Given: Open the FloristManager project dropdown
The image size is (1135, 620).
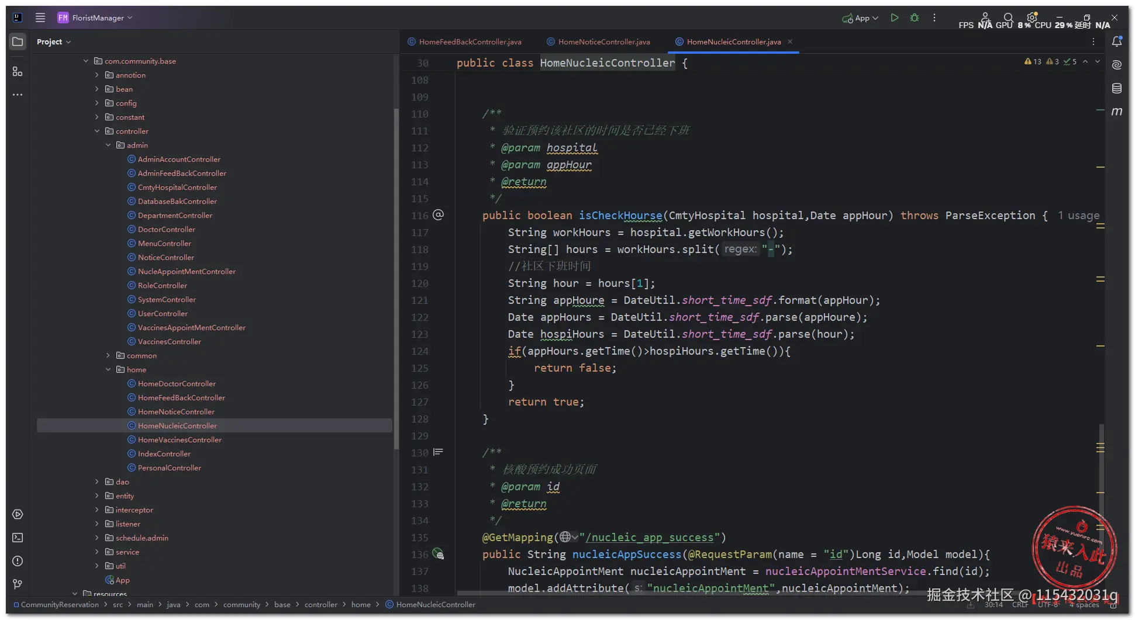Looking at the screenshot, I should click(x=95, y=18).
